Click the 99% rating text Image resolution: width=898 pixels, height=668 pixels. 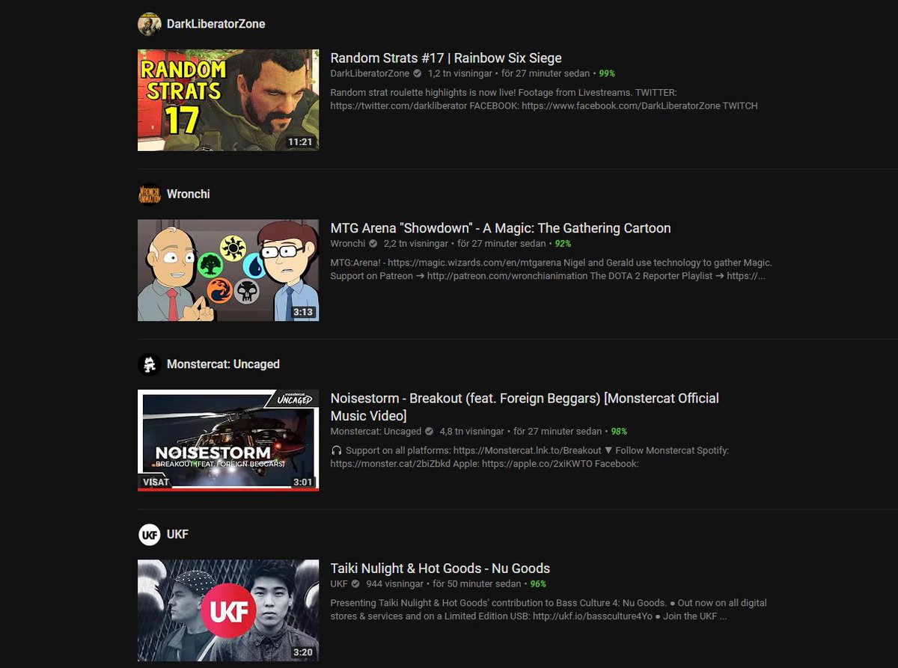[607, 73]
